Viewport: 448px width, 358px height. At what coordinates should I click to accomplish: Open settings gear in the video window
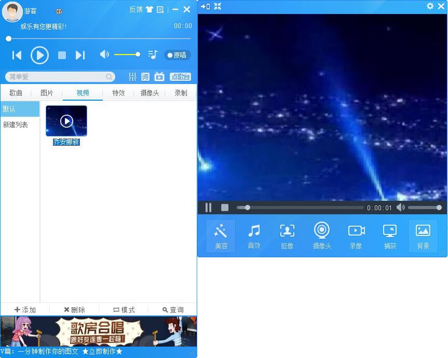tap(430, 6)
